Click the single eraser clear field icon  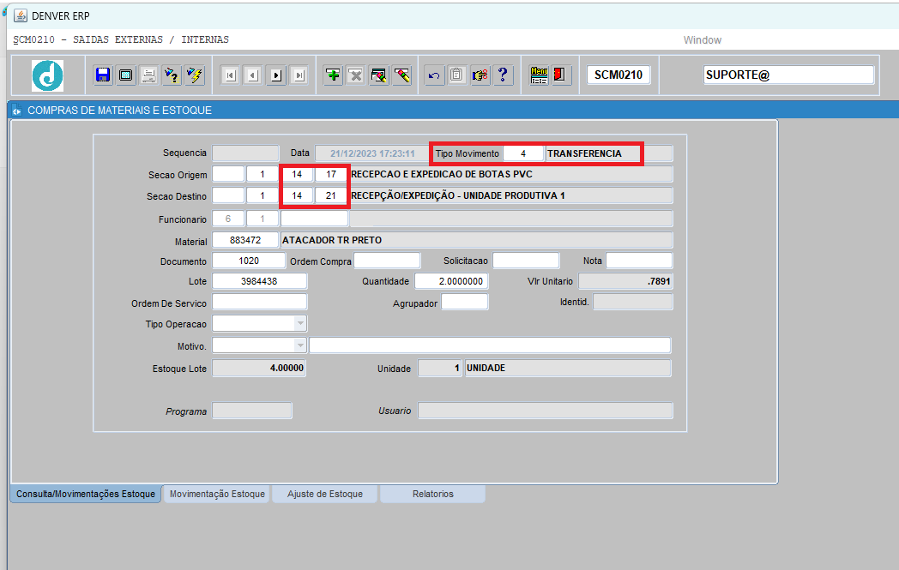[x=402, y=75]
